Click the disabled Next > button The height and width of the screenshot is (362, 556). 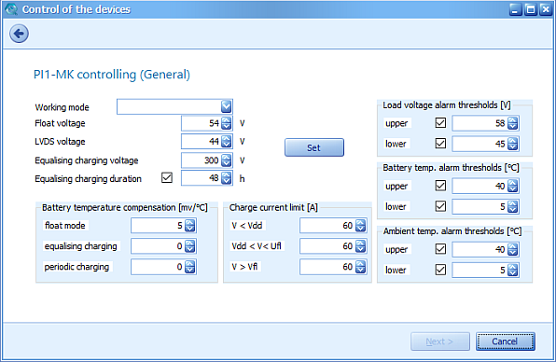point(440,341)
